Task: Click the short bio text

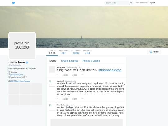Action: click(x=22, y=69)
